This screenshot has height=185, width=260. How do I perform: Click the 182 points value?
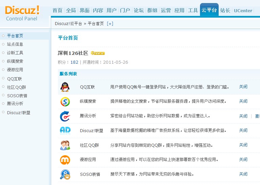click(74, 62)
